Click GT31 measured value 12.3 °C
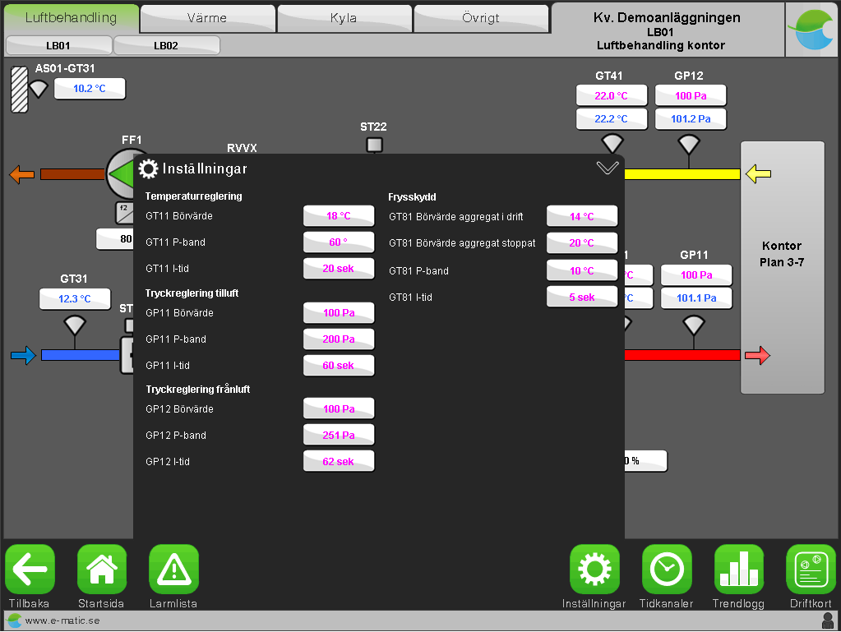841x632 pixels. point(75,299)
